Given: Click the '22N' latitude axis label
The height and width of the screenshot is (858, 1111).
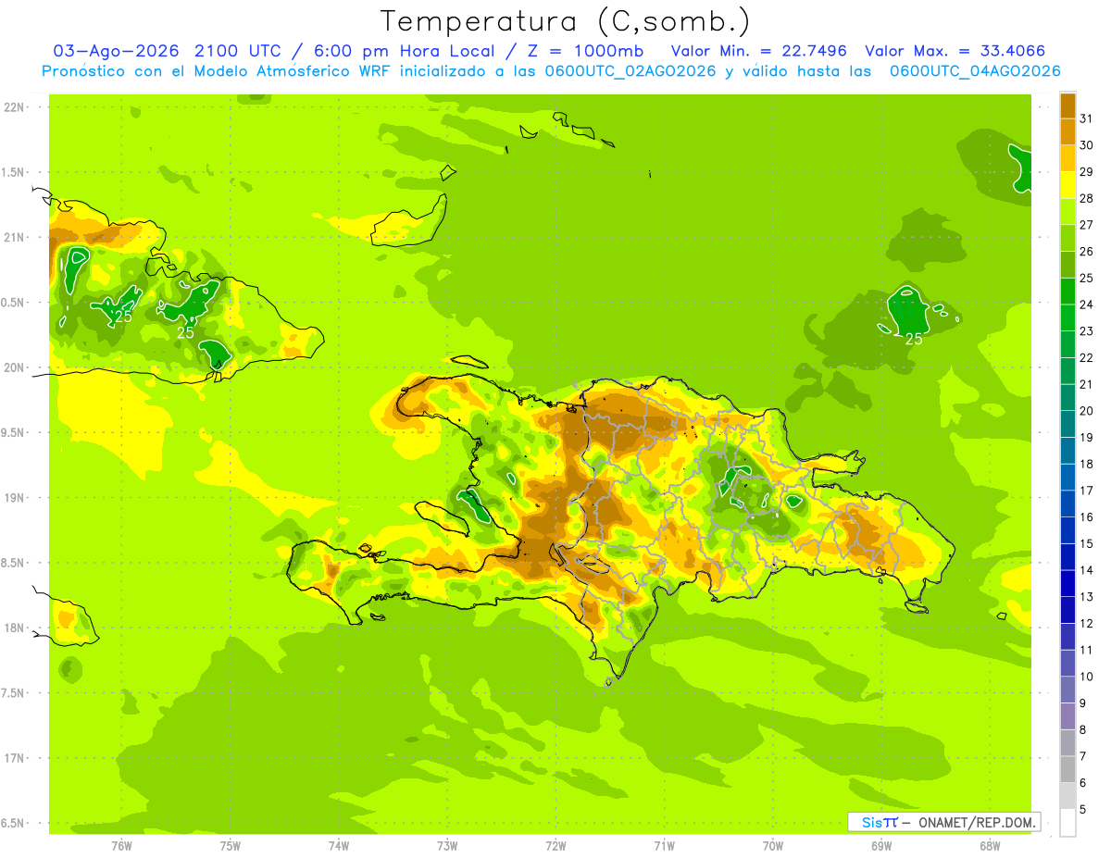Looking at the screenshot, I should pos(13,106).
